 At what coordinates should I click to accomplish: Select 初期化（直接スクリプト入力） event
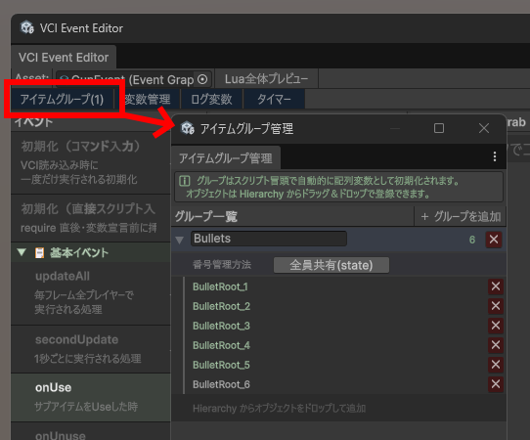tap(91, 218)
